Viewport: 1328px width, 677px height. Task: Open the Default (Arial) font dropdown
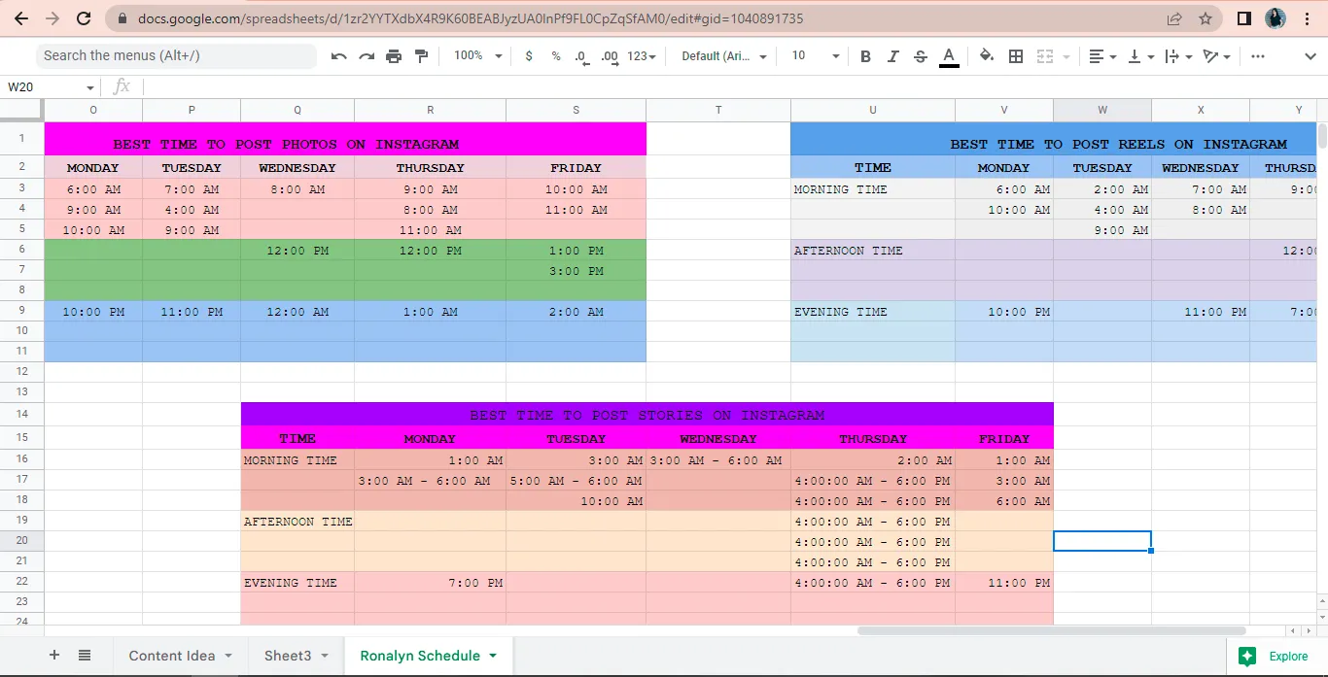point(723,56)
